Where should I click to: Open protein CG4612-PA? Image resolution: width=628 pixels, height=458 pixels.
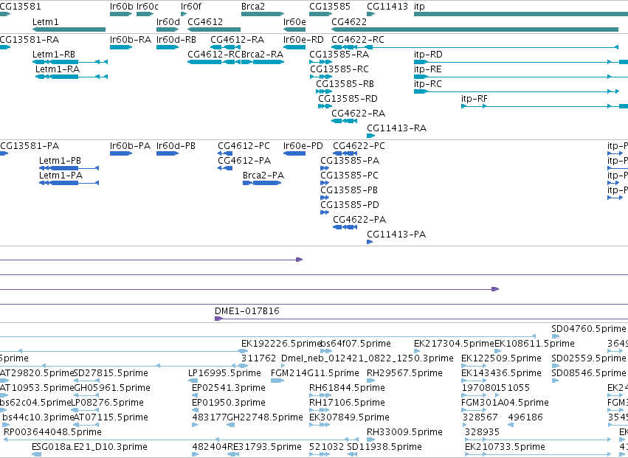244,160
